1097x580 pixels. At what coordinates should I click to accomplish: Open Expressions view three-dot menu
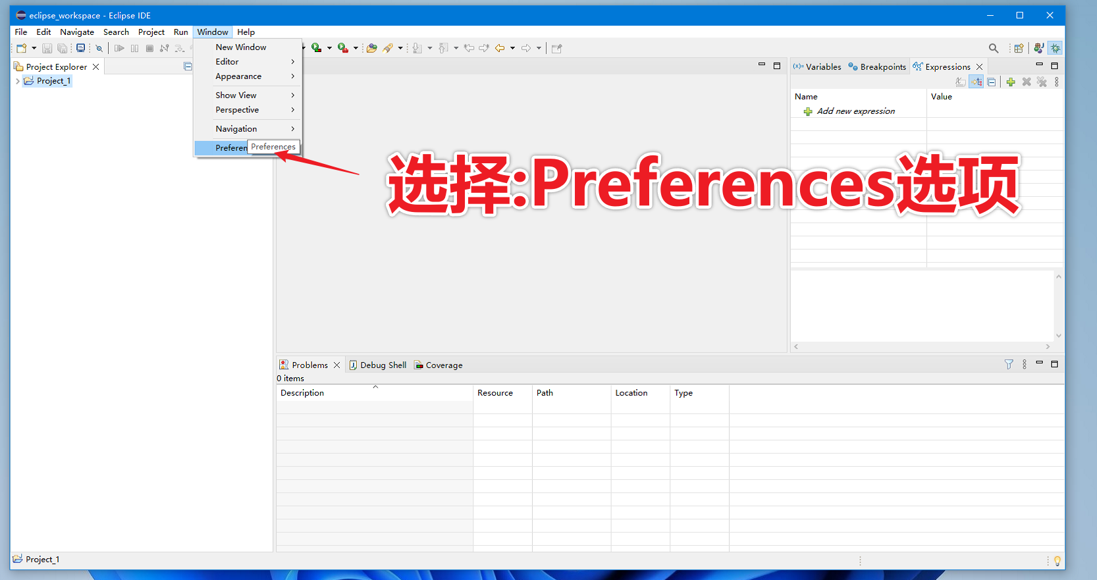tap(1057, 82)
